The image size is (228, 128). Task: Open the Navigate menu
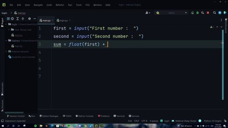(x=38, y=5)
